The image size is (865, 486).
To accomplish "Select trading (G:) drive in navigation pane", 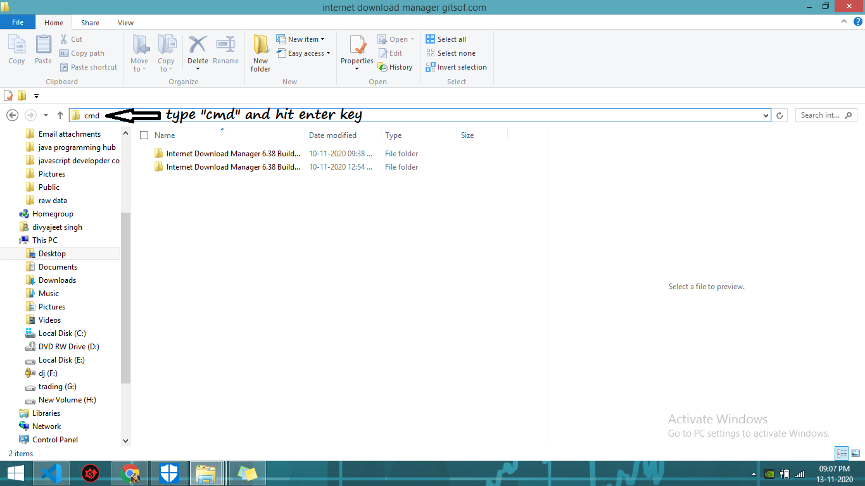I will (58, 387).
